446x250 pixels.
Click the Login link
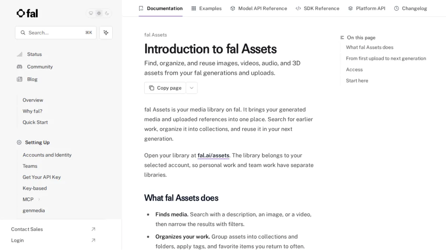pos(17,240)
